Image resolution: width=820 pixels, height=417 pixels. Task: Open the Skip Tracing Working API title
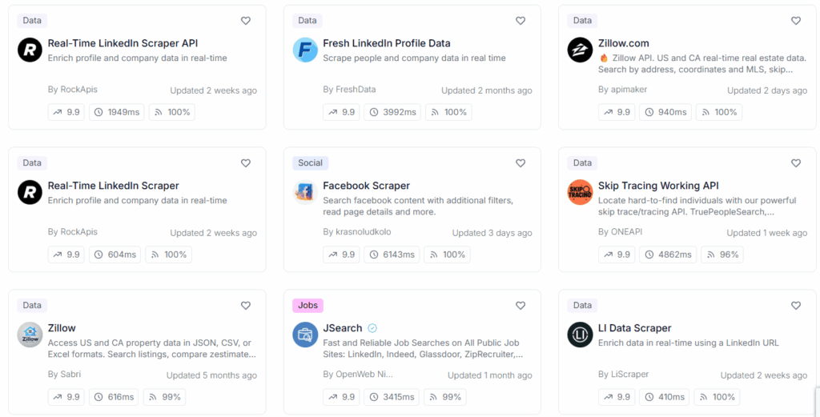point(658,186)
